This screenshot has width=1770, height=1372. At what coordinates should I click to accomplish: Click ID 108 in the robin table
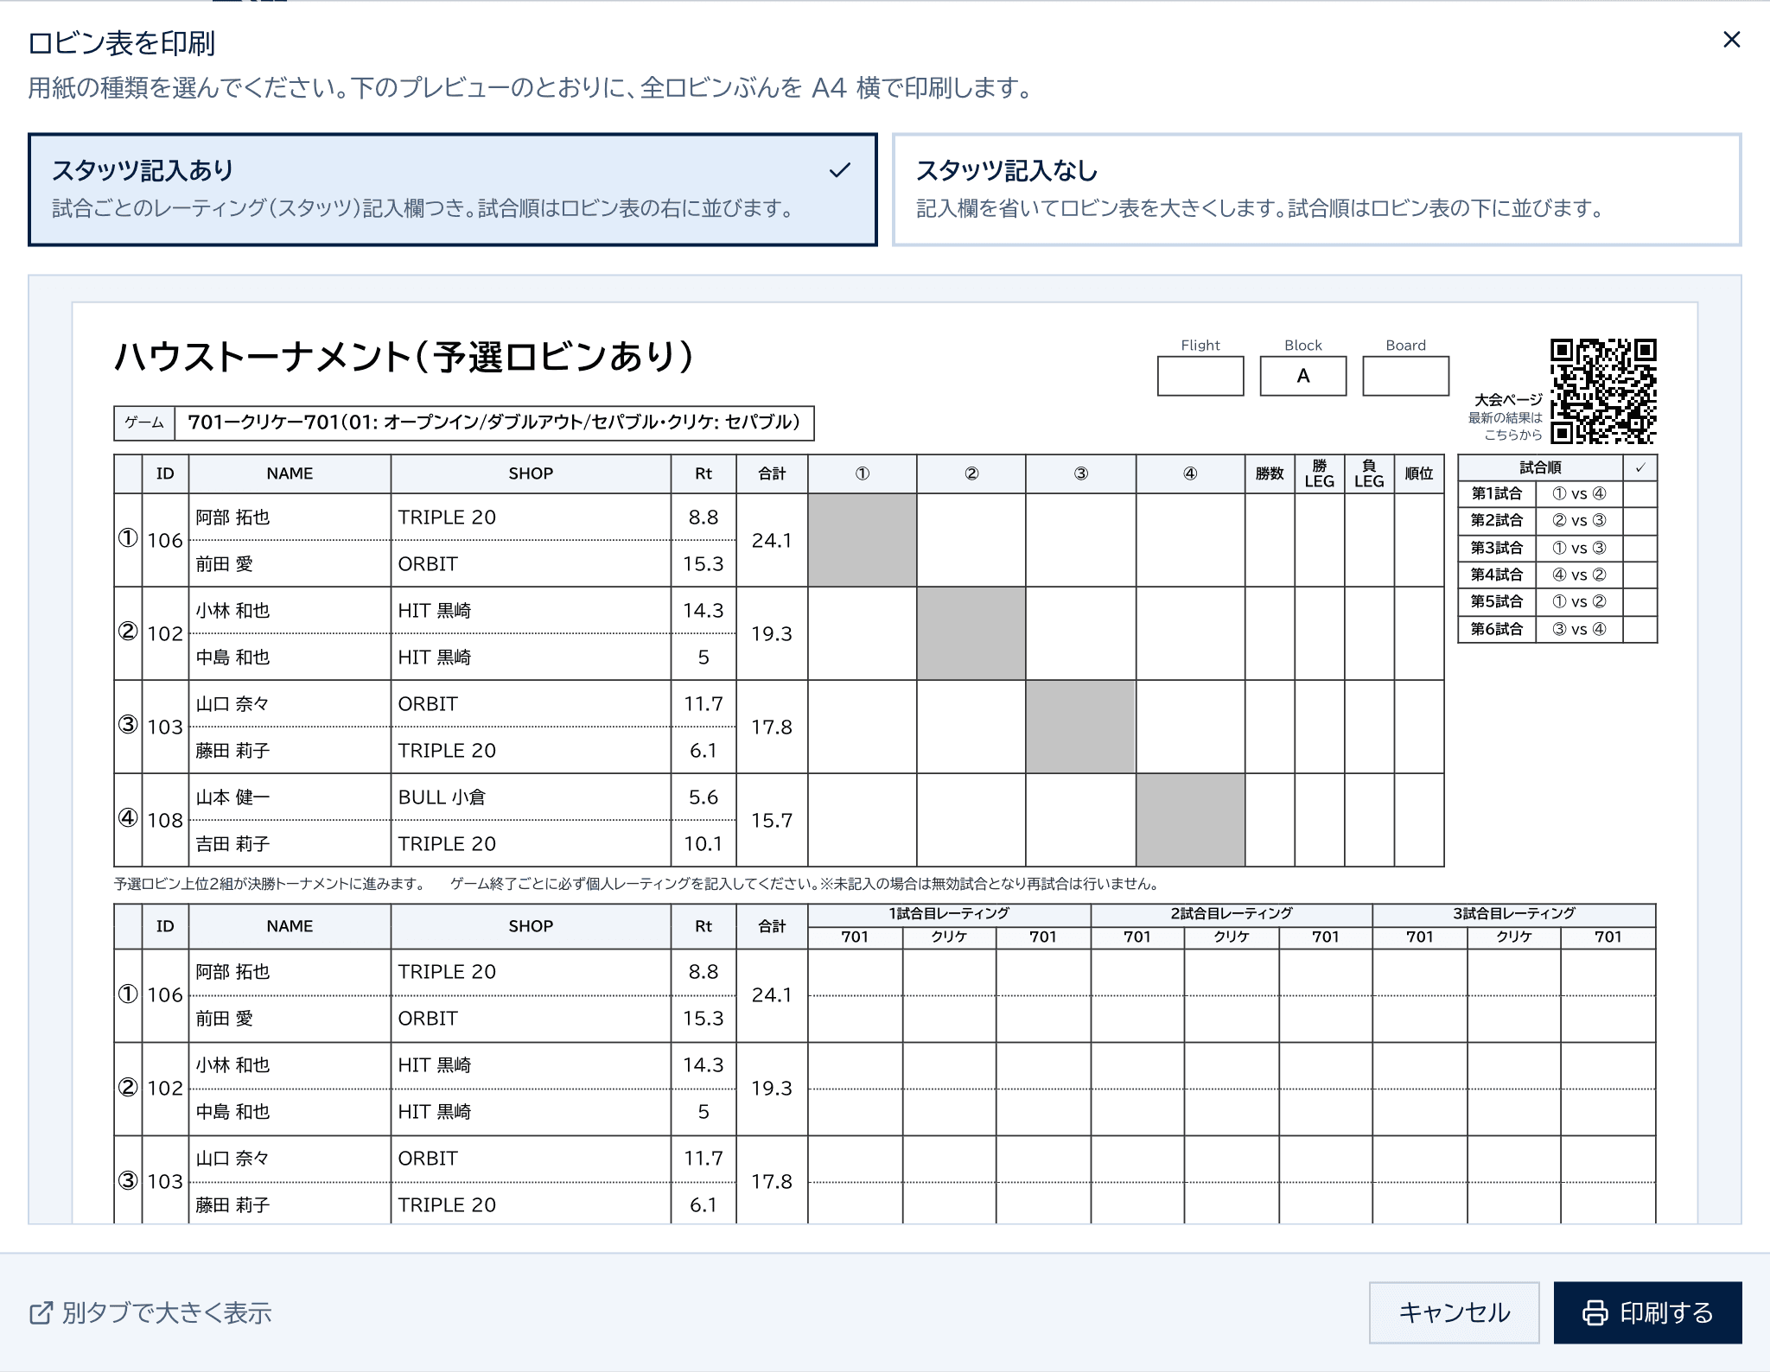[165, 821]
